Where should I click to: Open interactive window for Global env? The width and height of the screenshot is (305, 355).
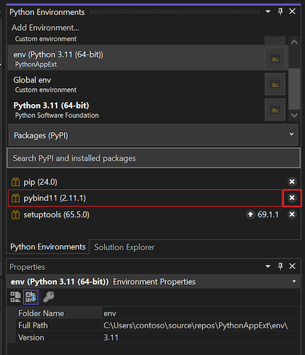coord(275,85)
